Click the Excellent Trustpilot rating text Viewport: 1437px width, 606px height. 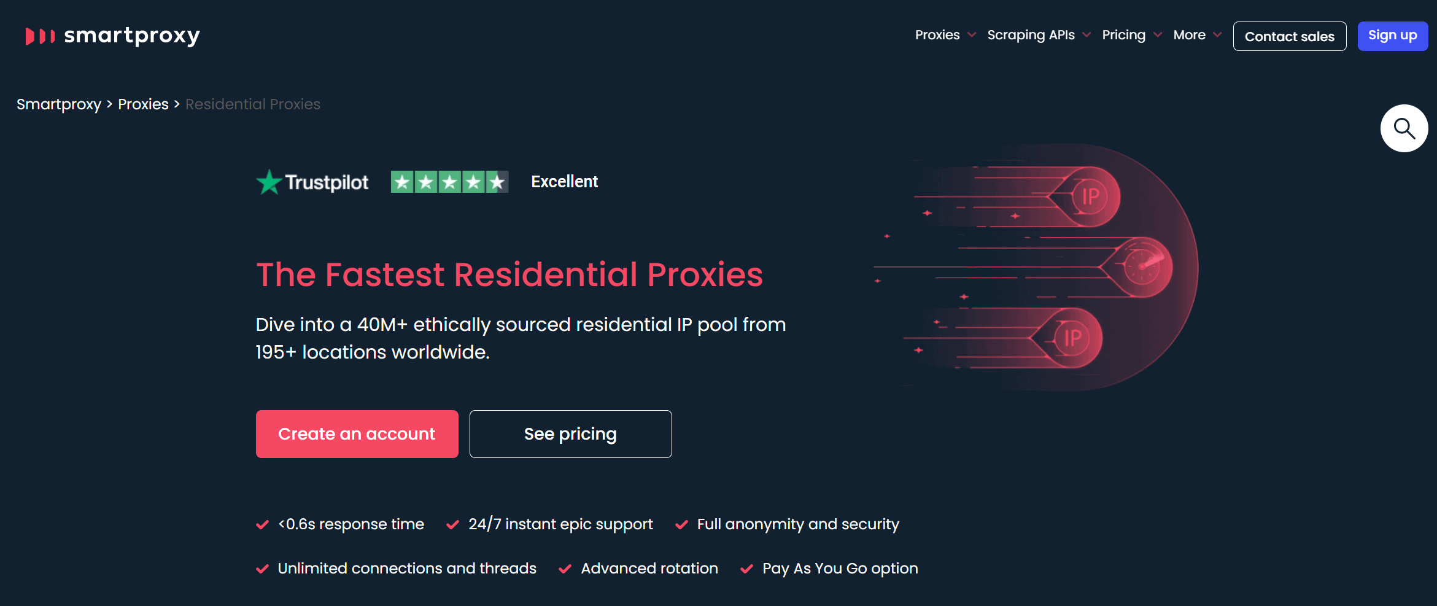(x=564, y=182)
